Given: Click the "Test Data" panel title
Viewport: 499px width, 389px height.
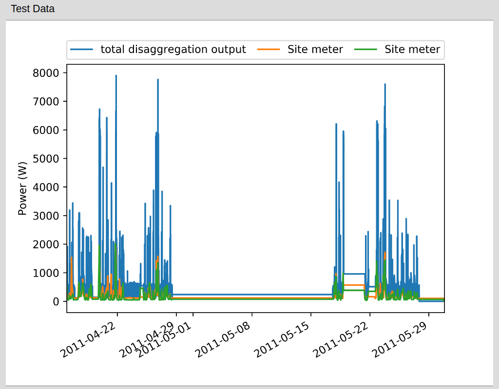Looking at the screenshot, I should 33,9.
